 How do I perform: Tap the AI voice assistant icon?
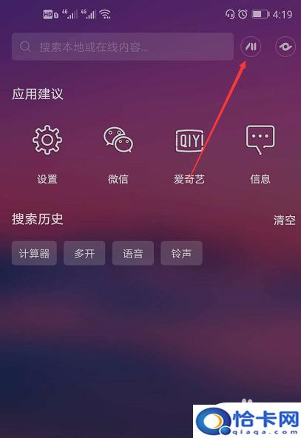(x=251, y=47)
